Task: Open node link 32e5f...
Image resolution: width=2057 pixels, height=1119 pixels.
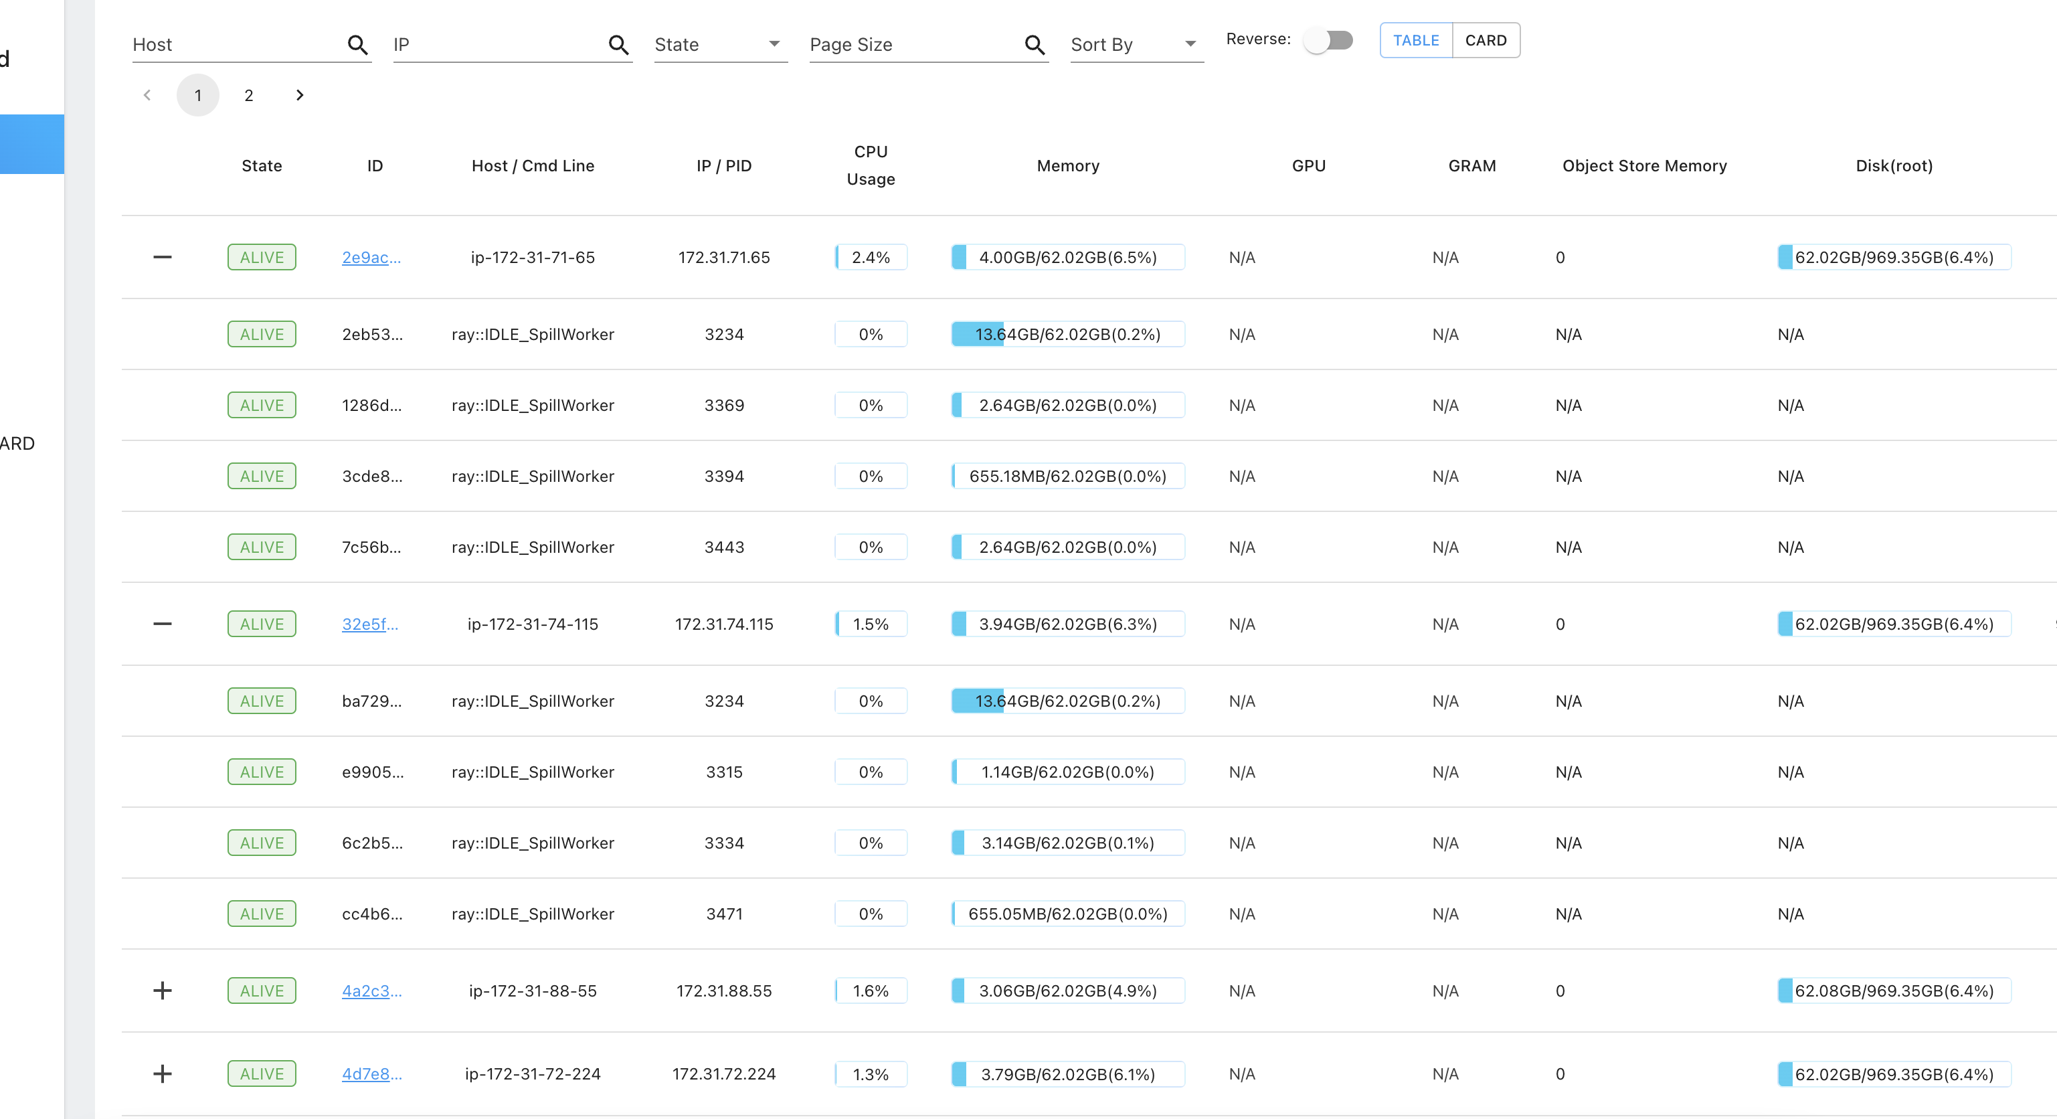Action: (370, 624)
